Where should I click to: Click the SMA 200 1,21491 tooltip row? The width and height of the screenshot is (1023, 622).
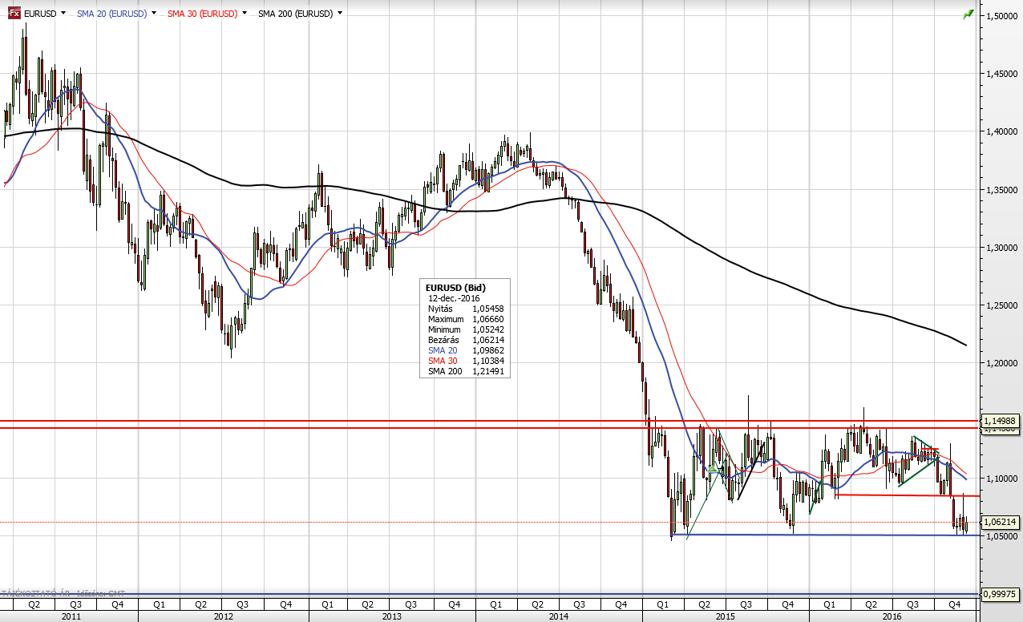[465, 371]
